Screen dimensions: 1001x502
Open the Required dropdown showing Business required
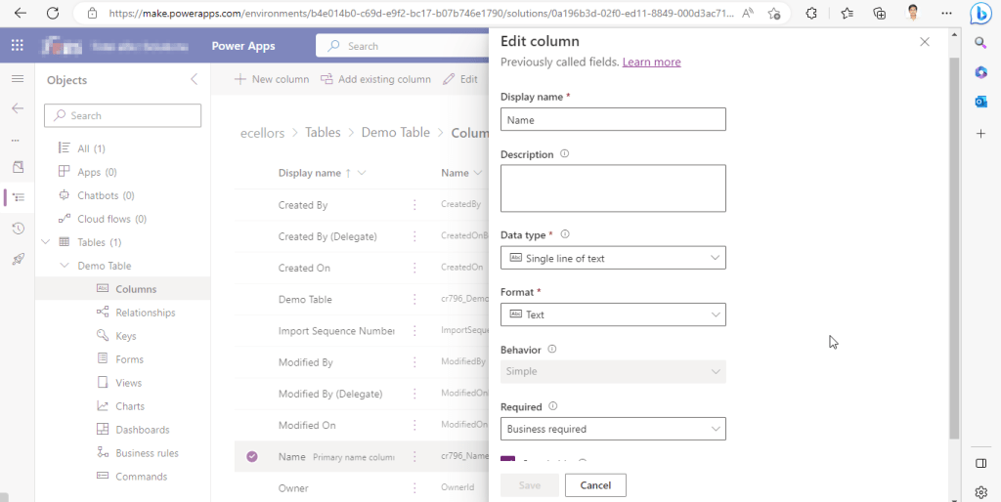[x=613, y=429]
